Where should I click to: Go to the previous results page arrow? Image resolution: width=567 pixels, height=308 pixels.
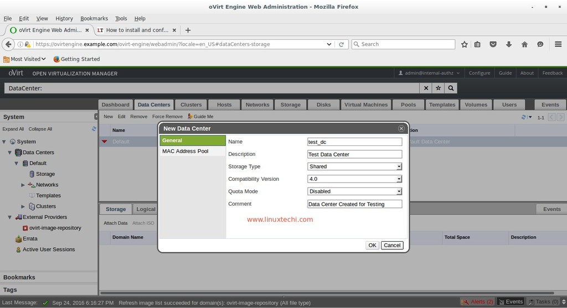pos(552,117)
